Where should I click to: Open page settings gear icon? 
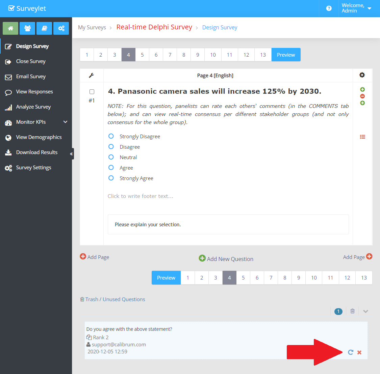click(x=362, y=75)
